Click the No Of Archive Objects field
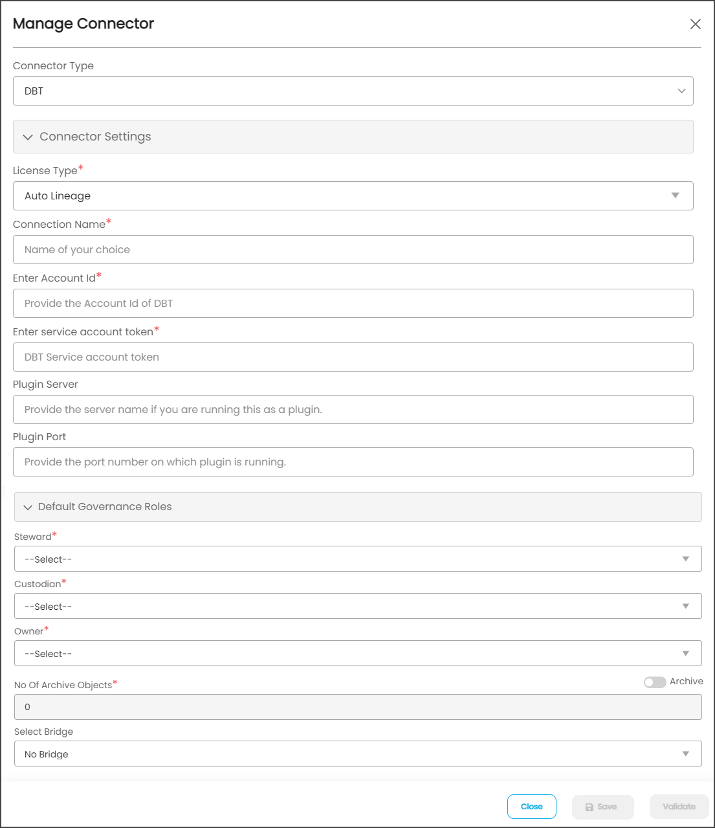This screenshot has height=828, width=715. coord(357,707)
